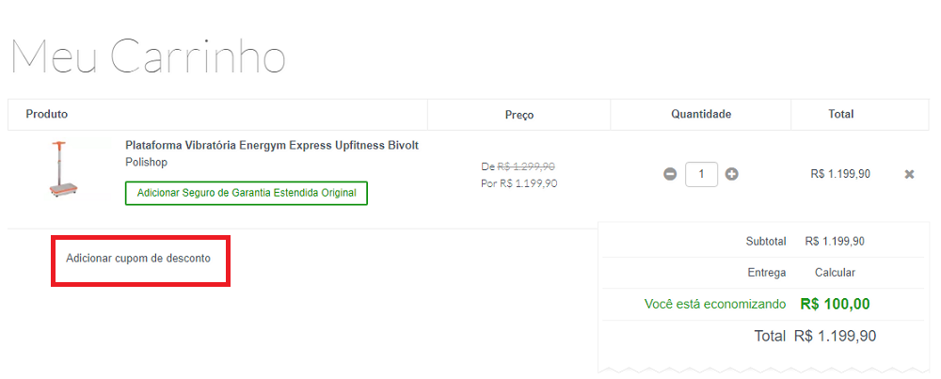
Task: Click Calcular to estimate delivery
Action: click(835, 273)
